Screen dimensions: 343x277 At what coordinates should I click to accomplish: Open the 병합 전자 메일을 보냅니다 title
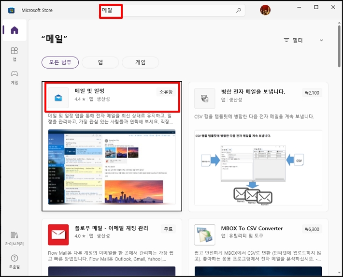pos(253,91)
